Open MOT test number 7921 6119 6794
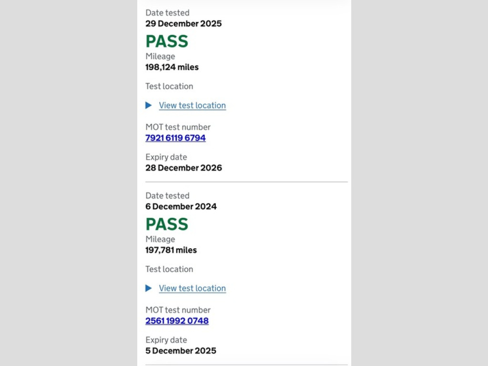This screenshot has width=488, height=366. click(175, 138)
